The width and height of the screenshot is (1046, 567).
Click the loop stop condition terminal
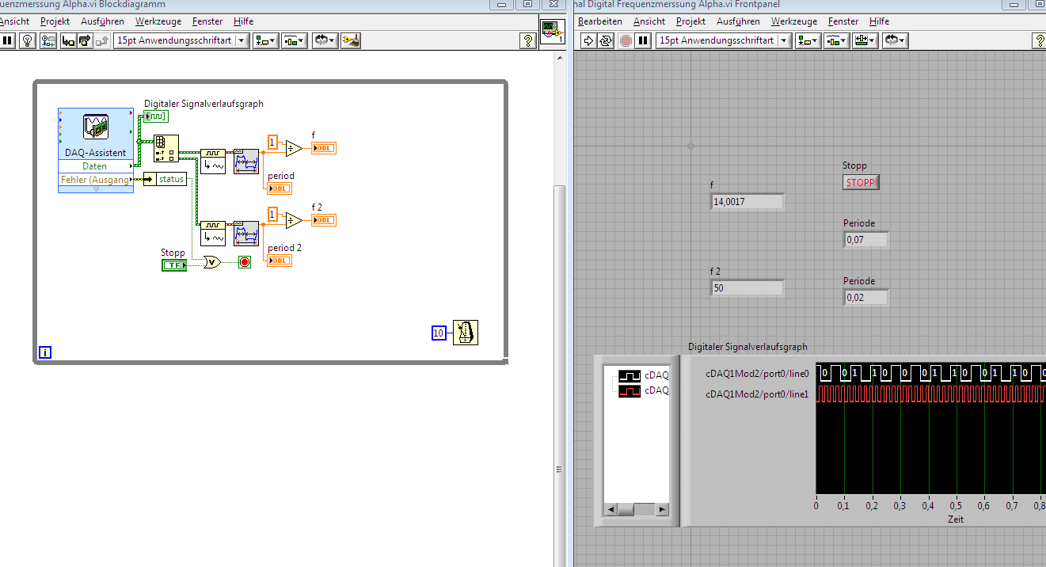245,262
